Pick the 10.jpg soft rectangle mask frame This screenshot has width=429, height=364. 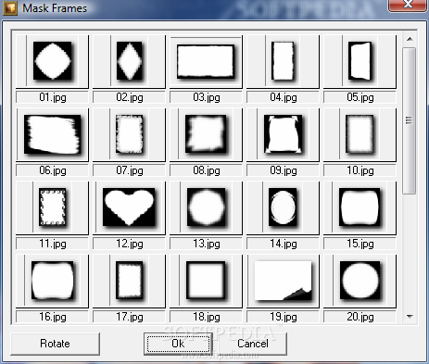pos(360,134)
